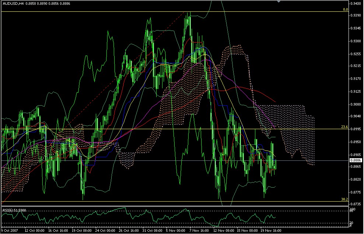The height and width of the screenshot is (234, 364).
Task: Click the 0.8905 price axis label
Action: point(356,155)
